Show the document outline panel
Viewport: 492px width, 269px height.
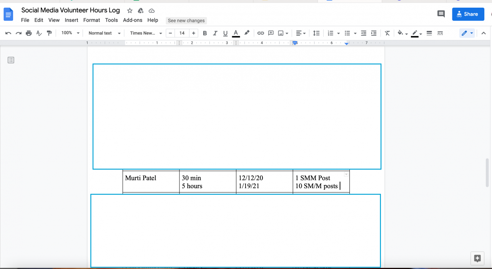click(x=11, y=60)
